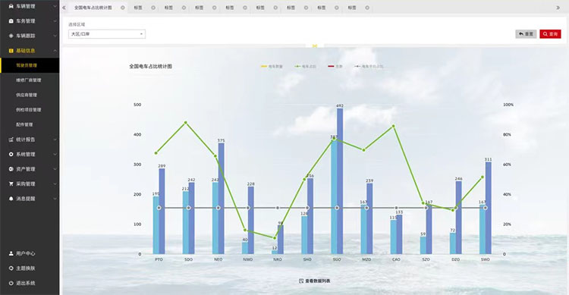Image resolution: width=569 pixels, height=295 pixels.
Task: Click the chart icon beside 统计报告
Action: point(11,140)
